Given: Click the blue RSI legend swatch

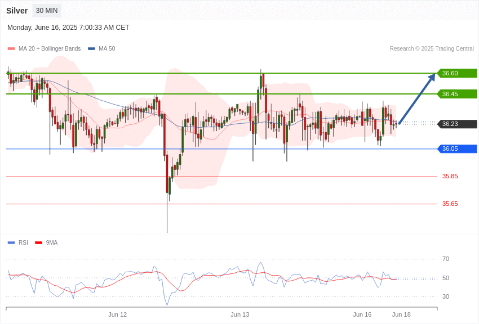Looking at the screenshot, I should tap(11, 243).
